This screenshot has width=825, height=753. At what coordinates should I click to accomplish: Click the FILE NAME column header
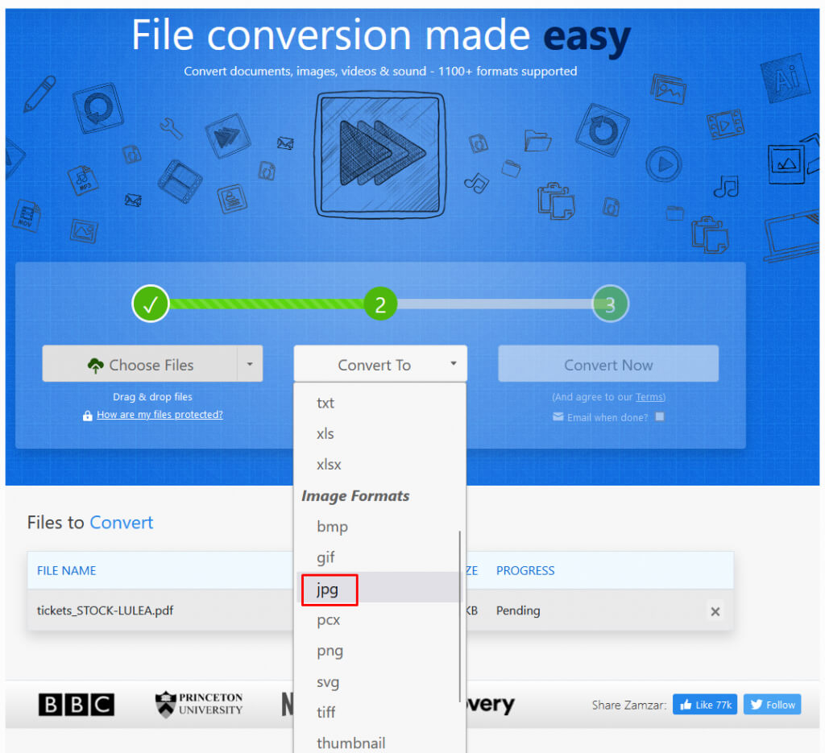(66, 570)
